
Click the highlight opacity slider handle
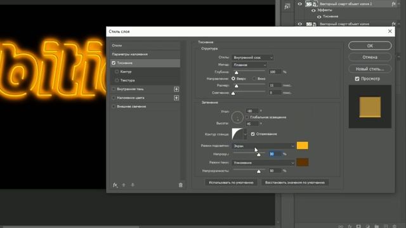point(259,155)
